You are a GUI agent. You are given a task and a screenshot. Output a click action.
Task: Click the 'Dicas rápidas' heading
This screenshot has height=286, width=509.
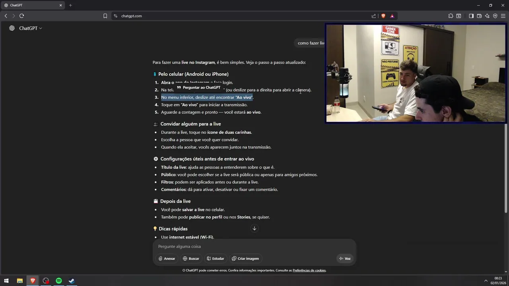point(173,229)
